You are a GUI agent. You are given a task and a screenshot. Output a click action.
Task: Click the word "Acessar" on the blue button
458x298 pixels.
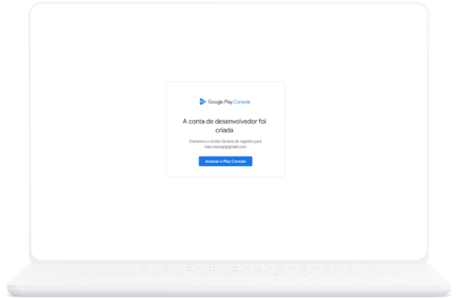coord(211,162)
